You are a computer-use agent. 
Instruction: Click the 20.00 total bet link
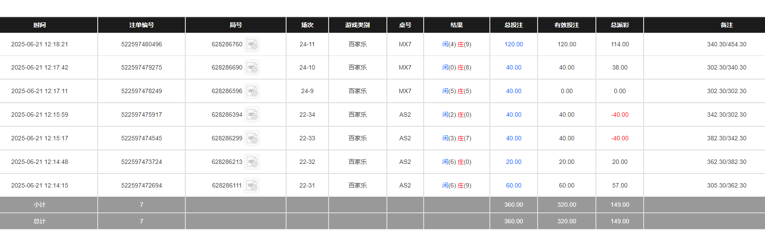[514, 162]
